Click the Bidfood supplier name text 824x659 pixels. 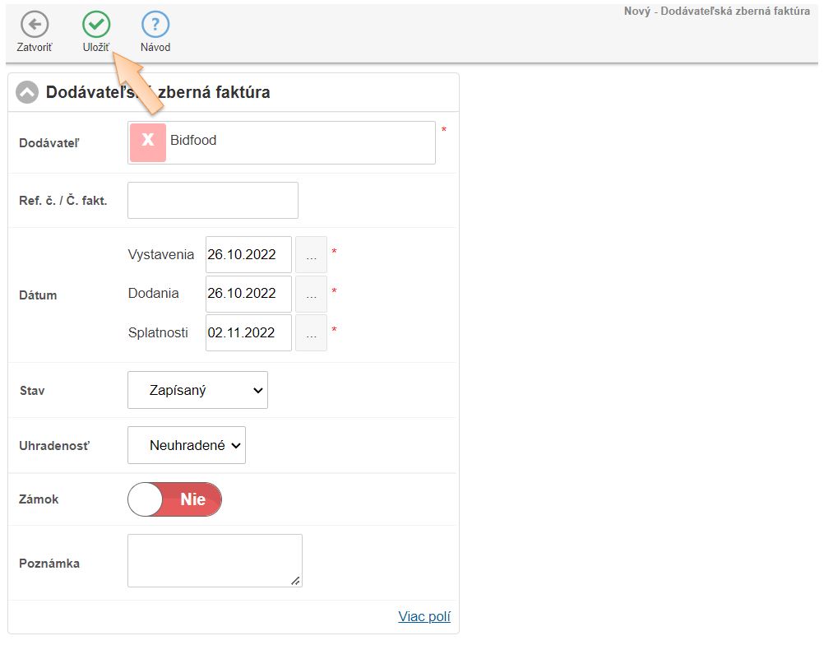(x=193, y=141)
